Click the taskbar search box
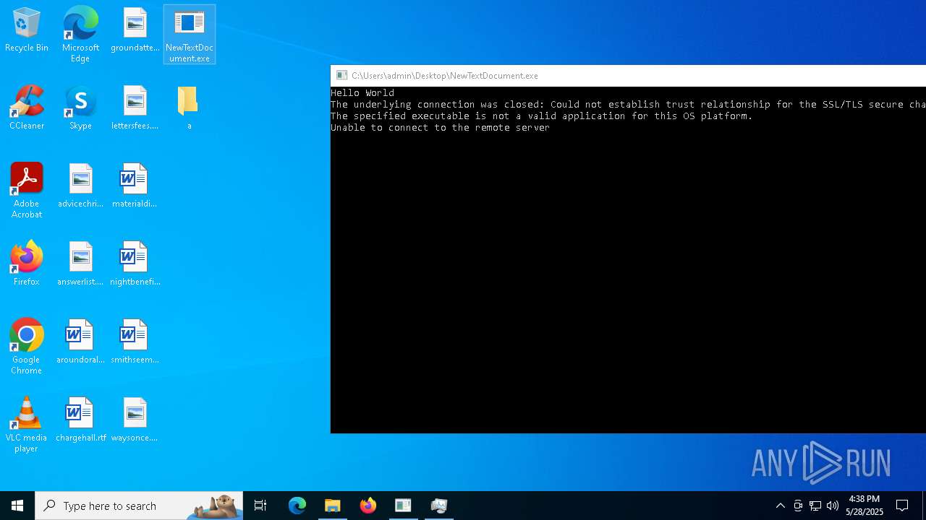The width and height of the screenshot is (926, 520). 139,506
